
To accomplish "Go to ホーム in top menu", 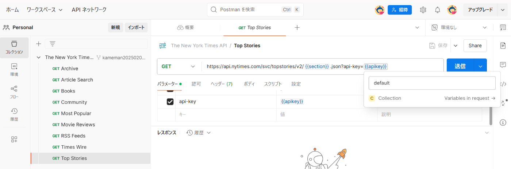I will point(12,9).
